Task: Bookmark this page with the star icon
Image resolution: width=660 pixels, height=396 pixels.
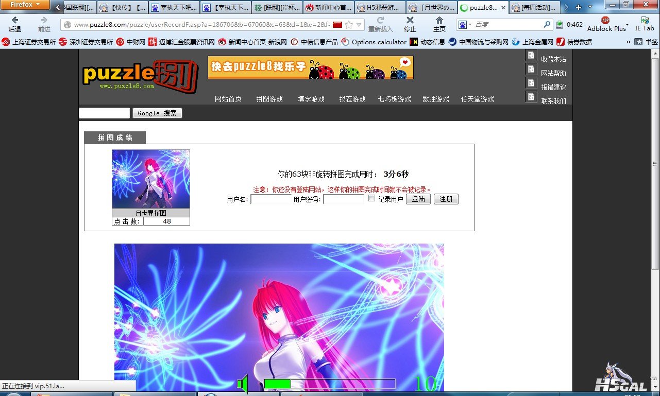Action: 349,25
